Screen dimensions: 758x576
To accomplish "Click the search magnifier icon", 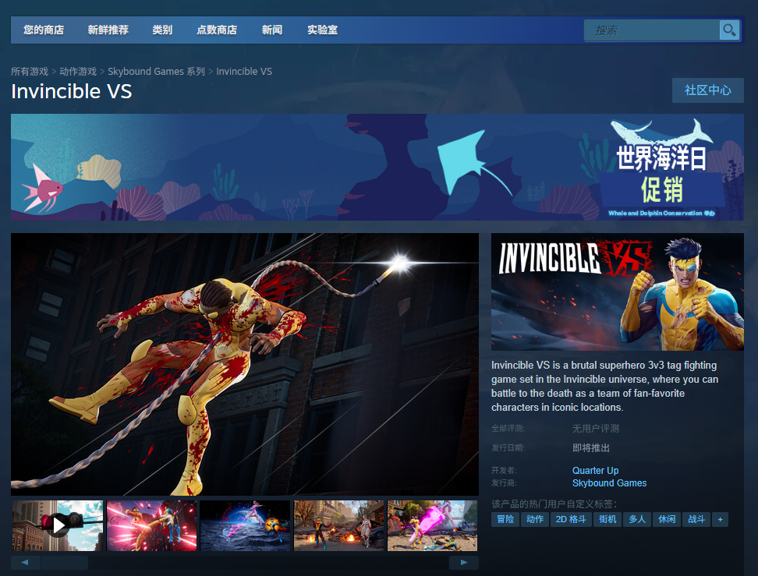I will point(729,30).
